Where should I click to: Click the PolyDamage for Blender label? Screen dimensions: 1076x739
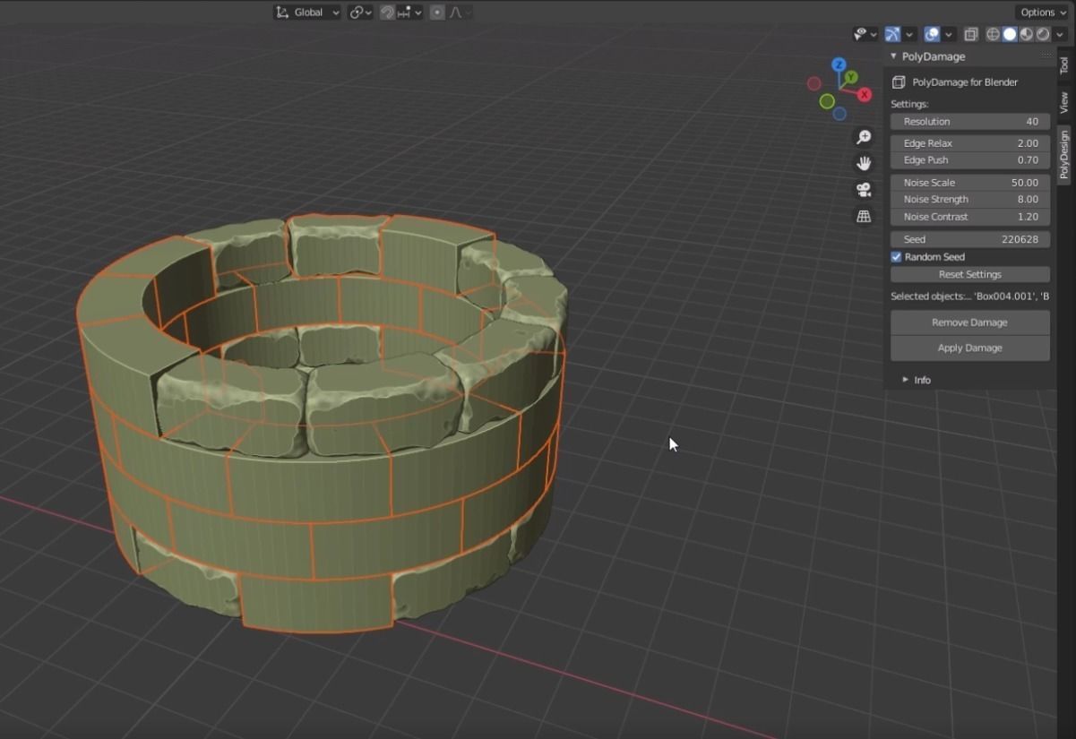click(965, 82)
